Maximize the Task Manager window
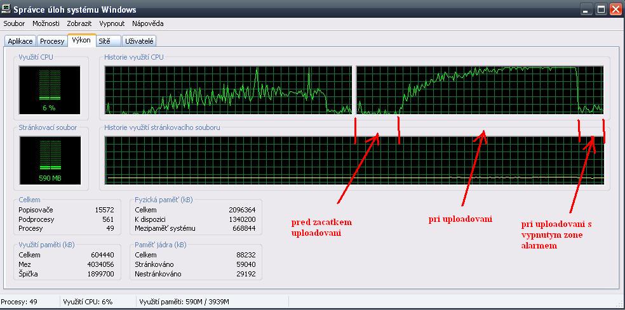The width and height of the screenshot is (625, 310). coord(602,10)
